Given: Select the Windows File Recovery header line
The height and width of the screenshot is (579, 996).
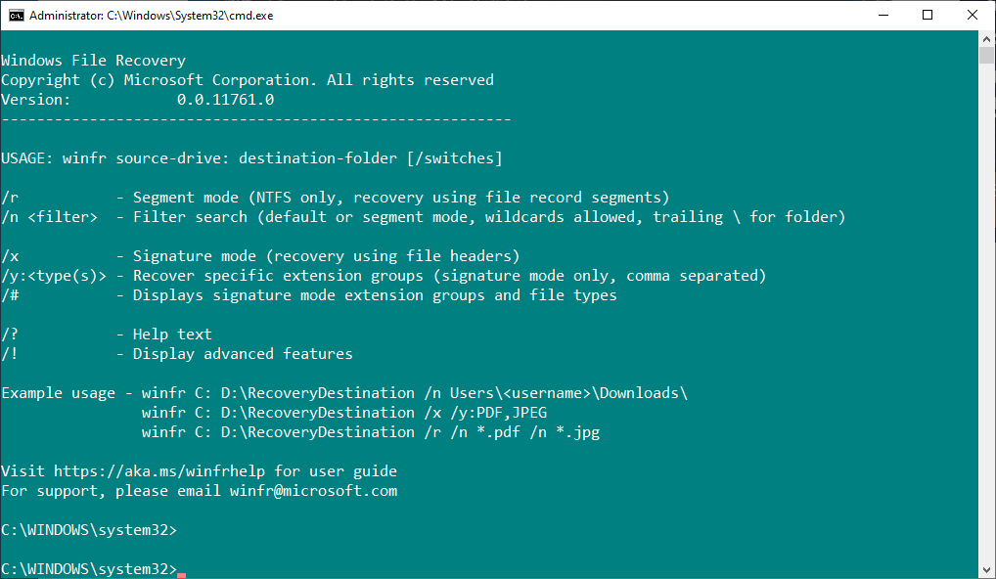Looking at the screenshot, I should (93, 60).
